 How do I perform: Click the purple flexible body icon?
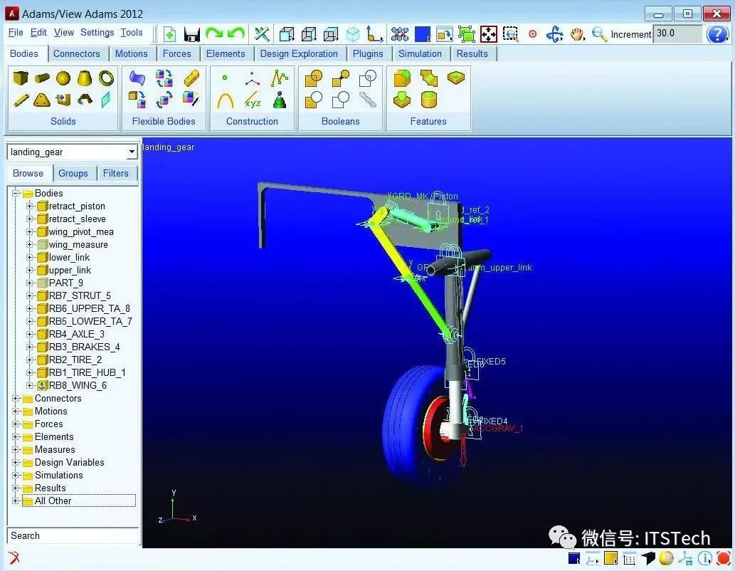coord(137,78)
